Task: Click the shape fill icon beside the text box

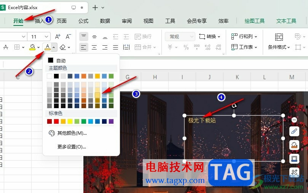Action: (x=294, y=145)
